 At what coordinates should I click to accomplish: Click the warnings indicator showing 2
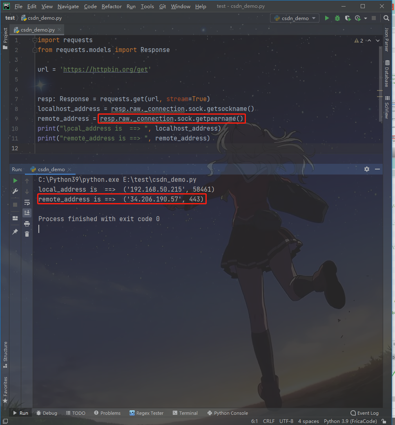(x=359, y=41)
